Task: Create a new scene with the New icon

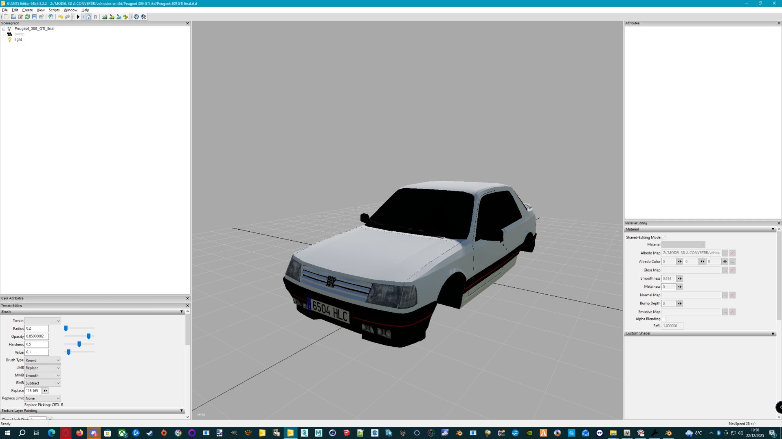Action: (6, 17)
